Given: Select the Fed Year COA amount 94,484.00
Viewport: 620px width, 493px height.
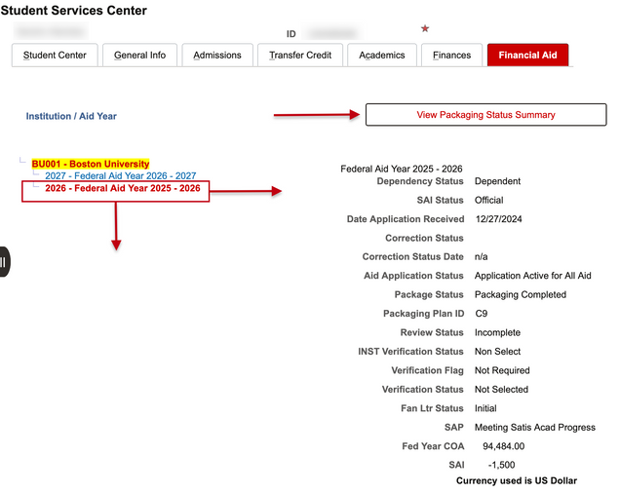Looking at the screenshot, I should tap(503, 446).
